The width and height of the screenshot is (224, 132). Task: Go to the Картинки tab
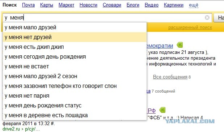[174, 5]
